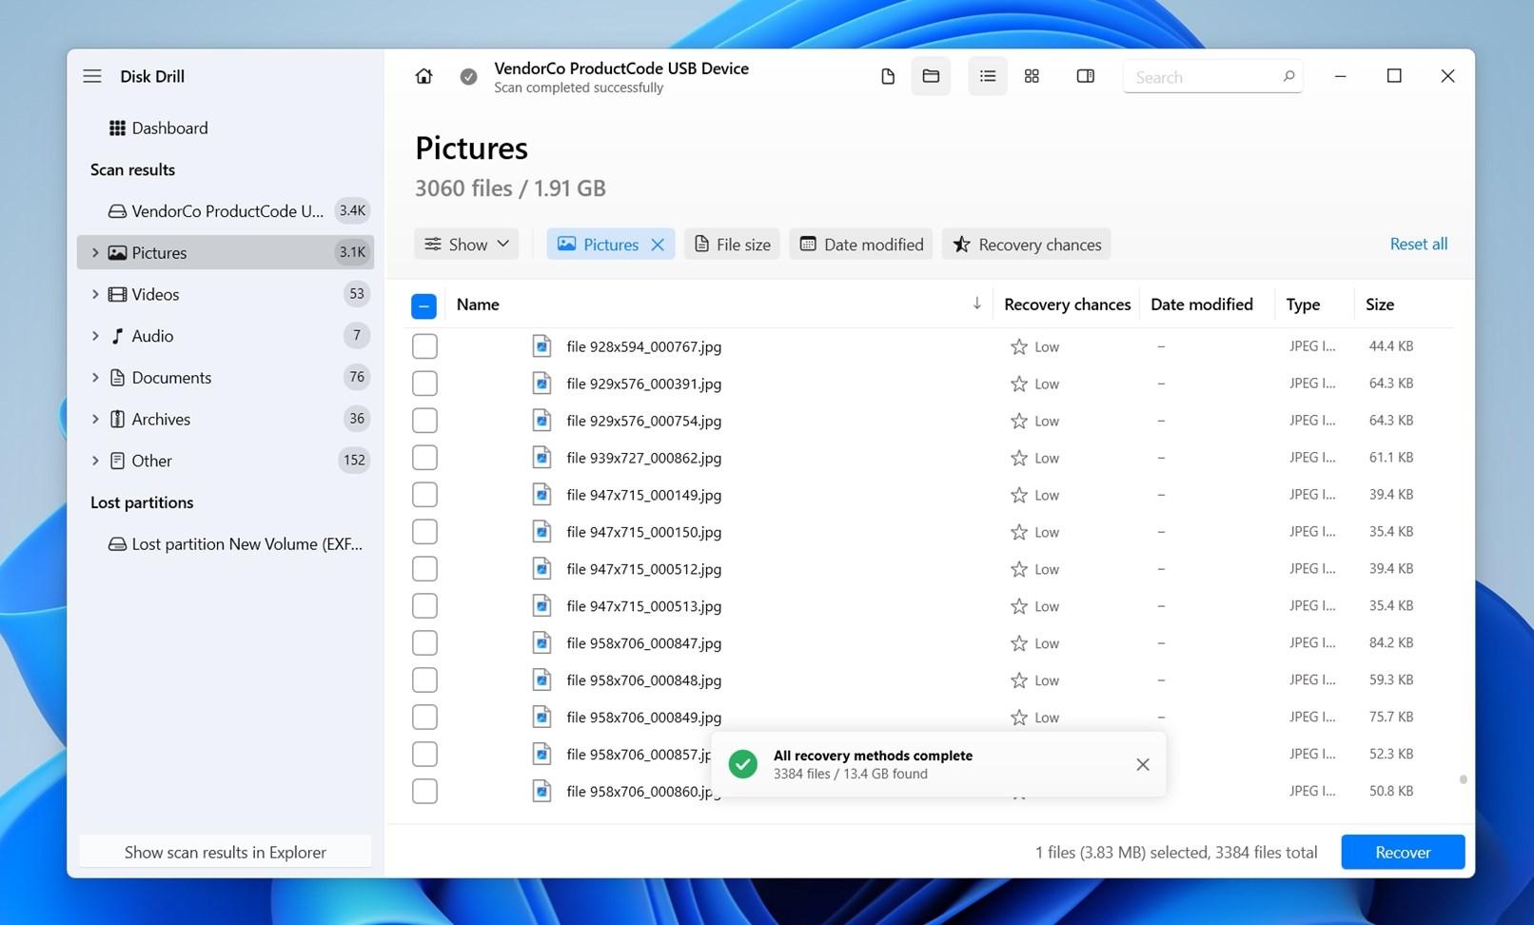Select file 947x715_000513.jpg name
Viewport: 1534px width, 925px height.
pos(644,606)
